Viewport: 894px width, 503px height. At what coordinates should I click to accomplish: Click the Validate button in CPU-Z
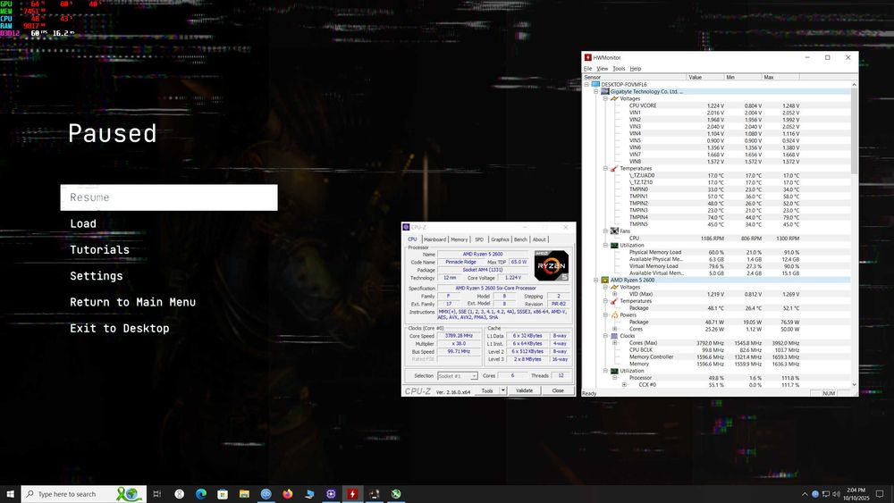tap(524, 390)
